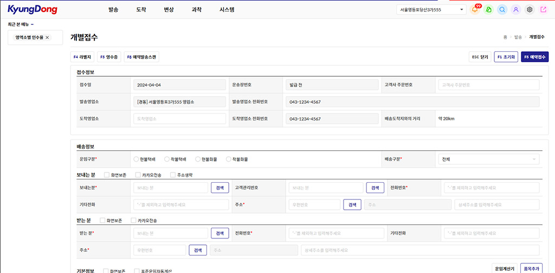Expand the 배송구분 전체 dropdown
The height and width of the screenshot is (273, 555).
click(x=488, y=159)
